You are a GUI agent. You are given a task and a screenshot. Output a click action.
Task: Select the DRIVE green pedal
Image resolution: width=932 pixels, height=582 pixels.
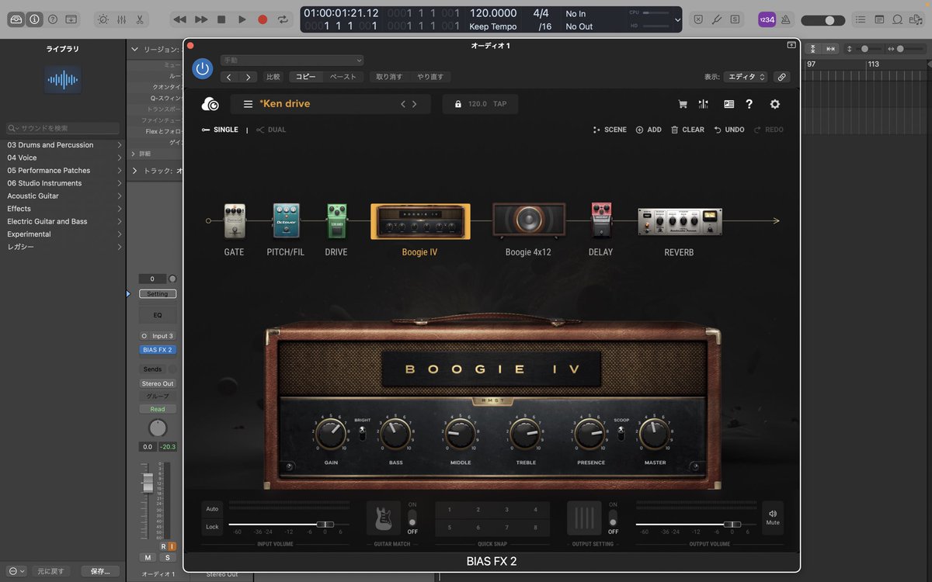(x=336, y=221)
